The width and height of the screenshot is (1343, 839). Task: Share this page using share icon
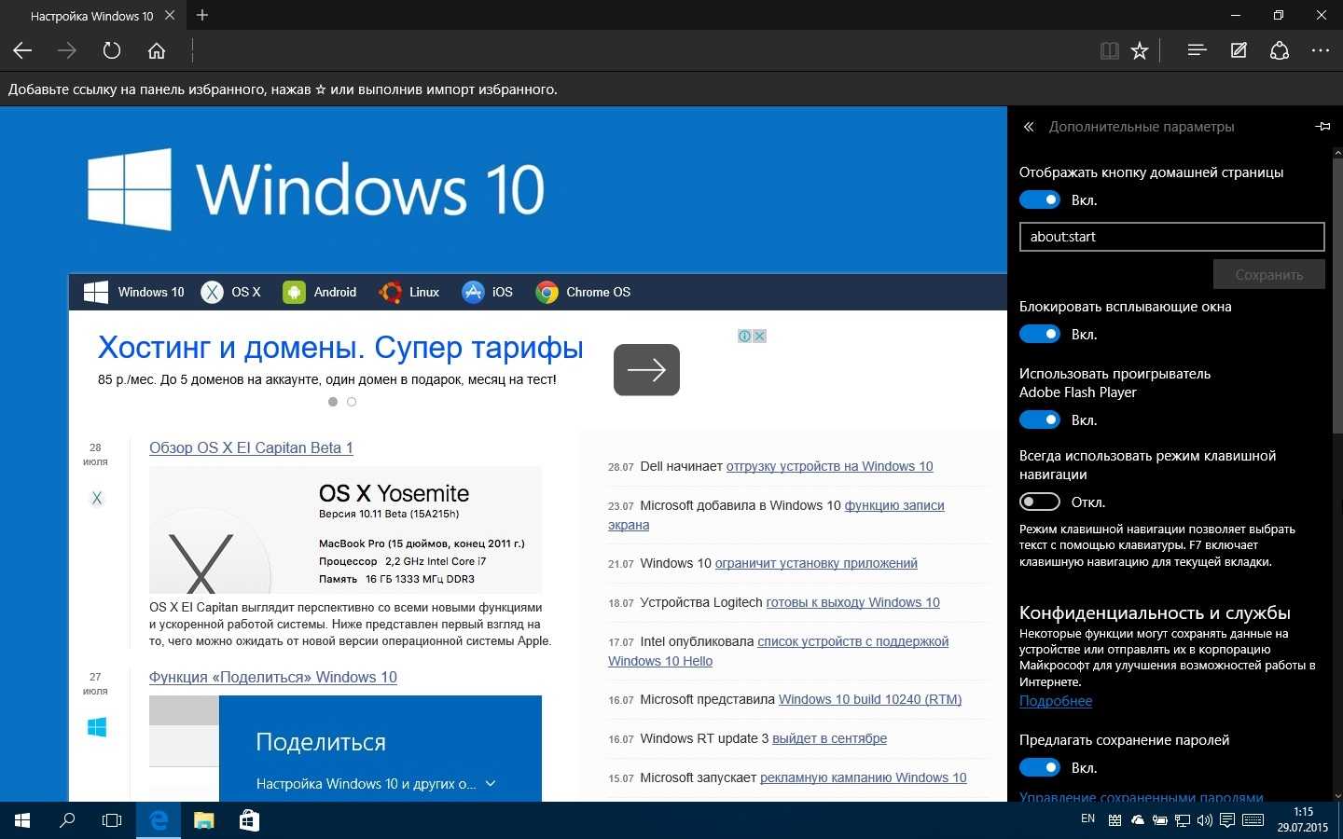[x=1280, y=50]
